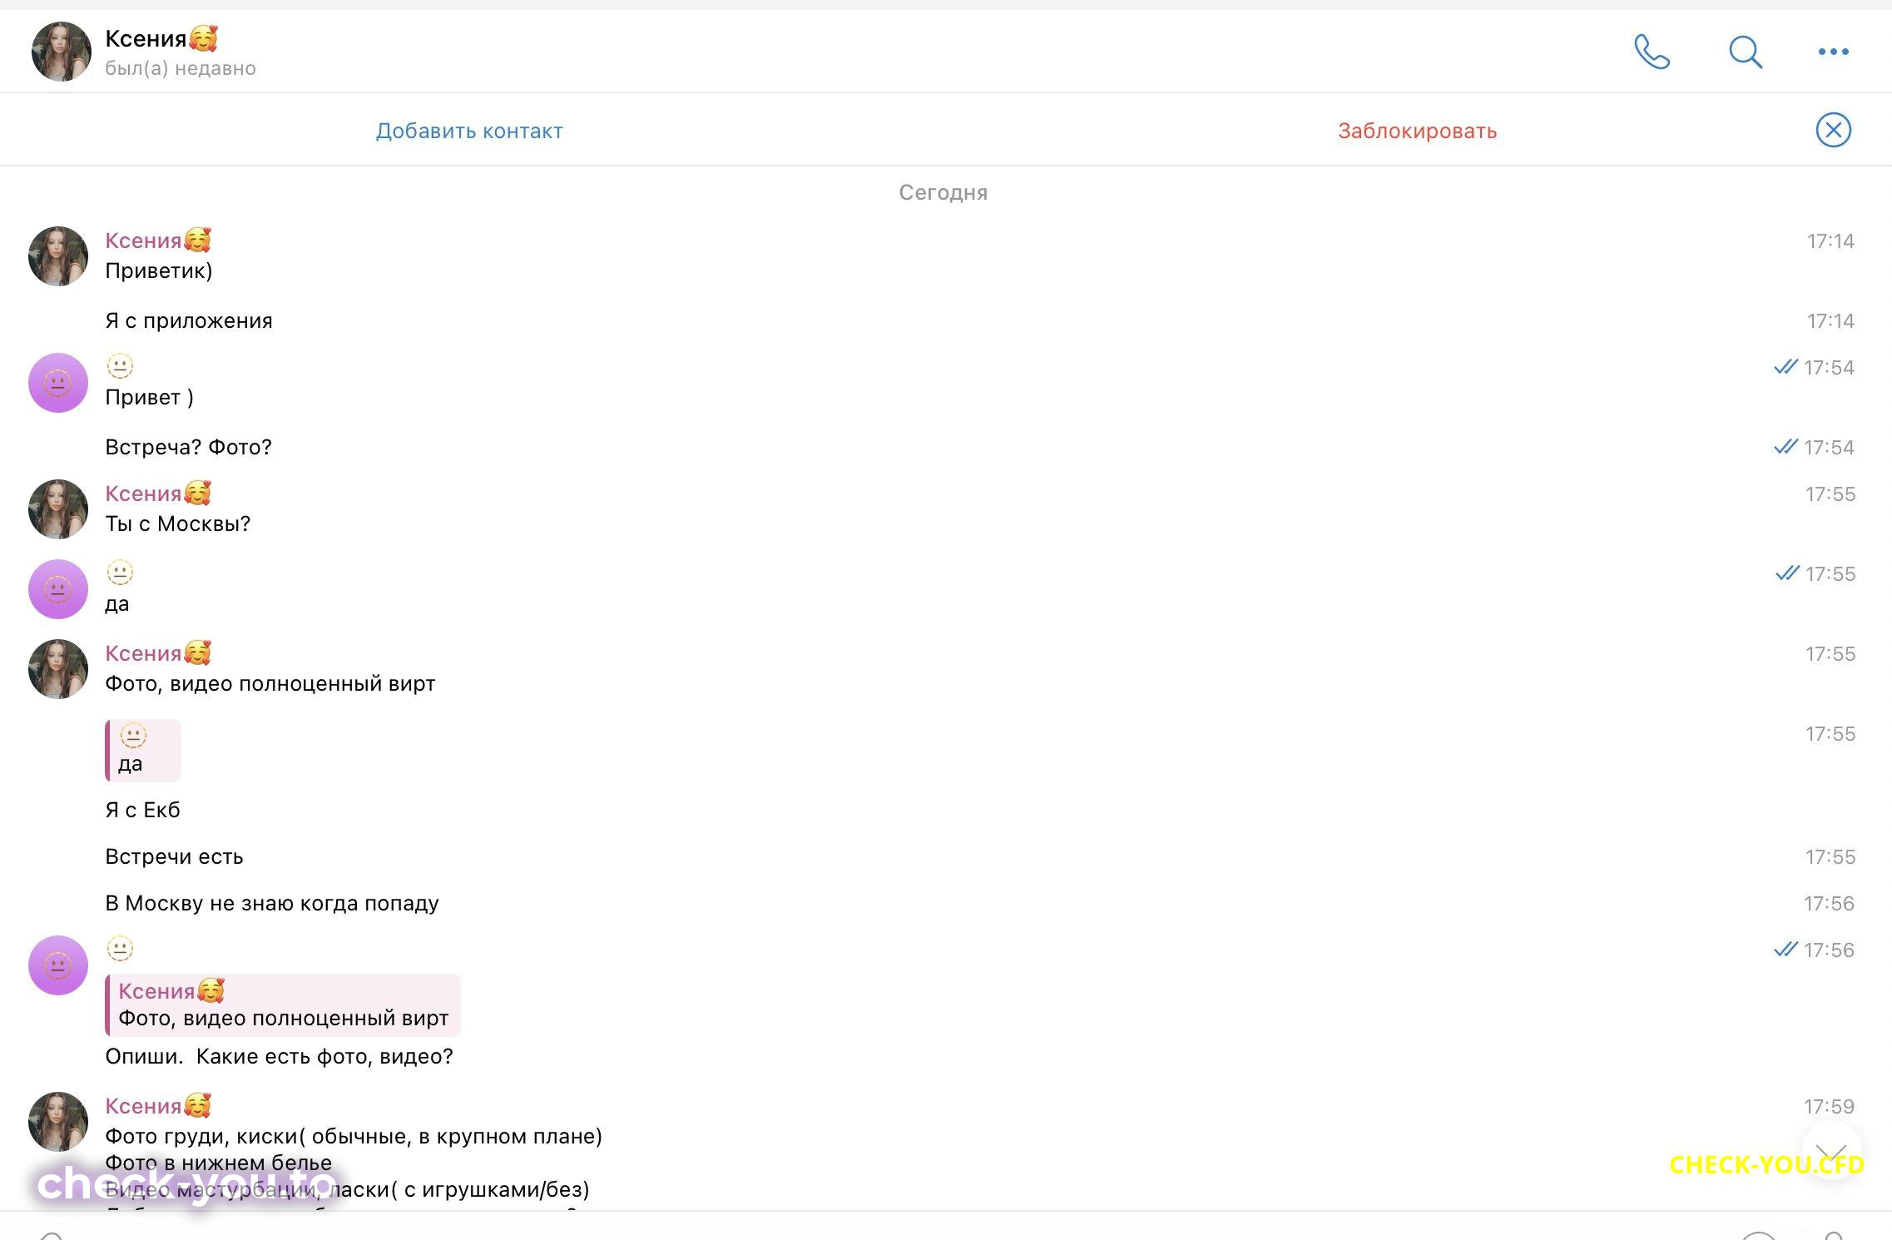Click the purple avatar beside Привет )
The width and height of the screenshot is (1892, 1240).
pos(58,383)
